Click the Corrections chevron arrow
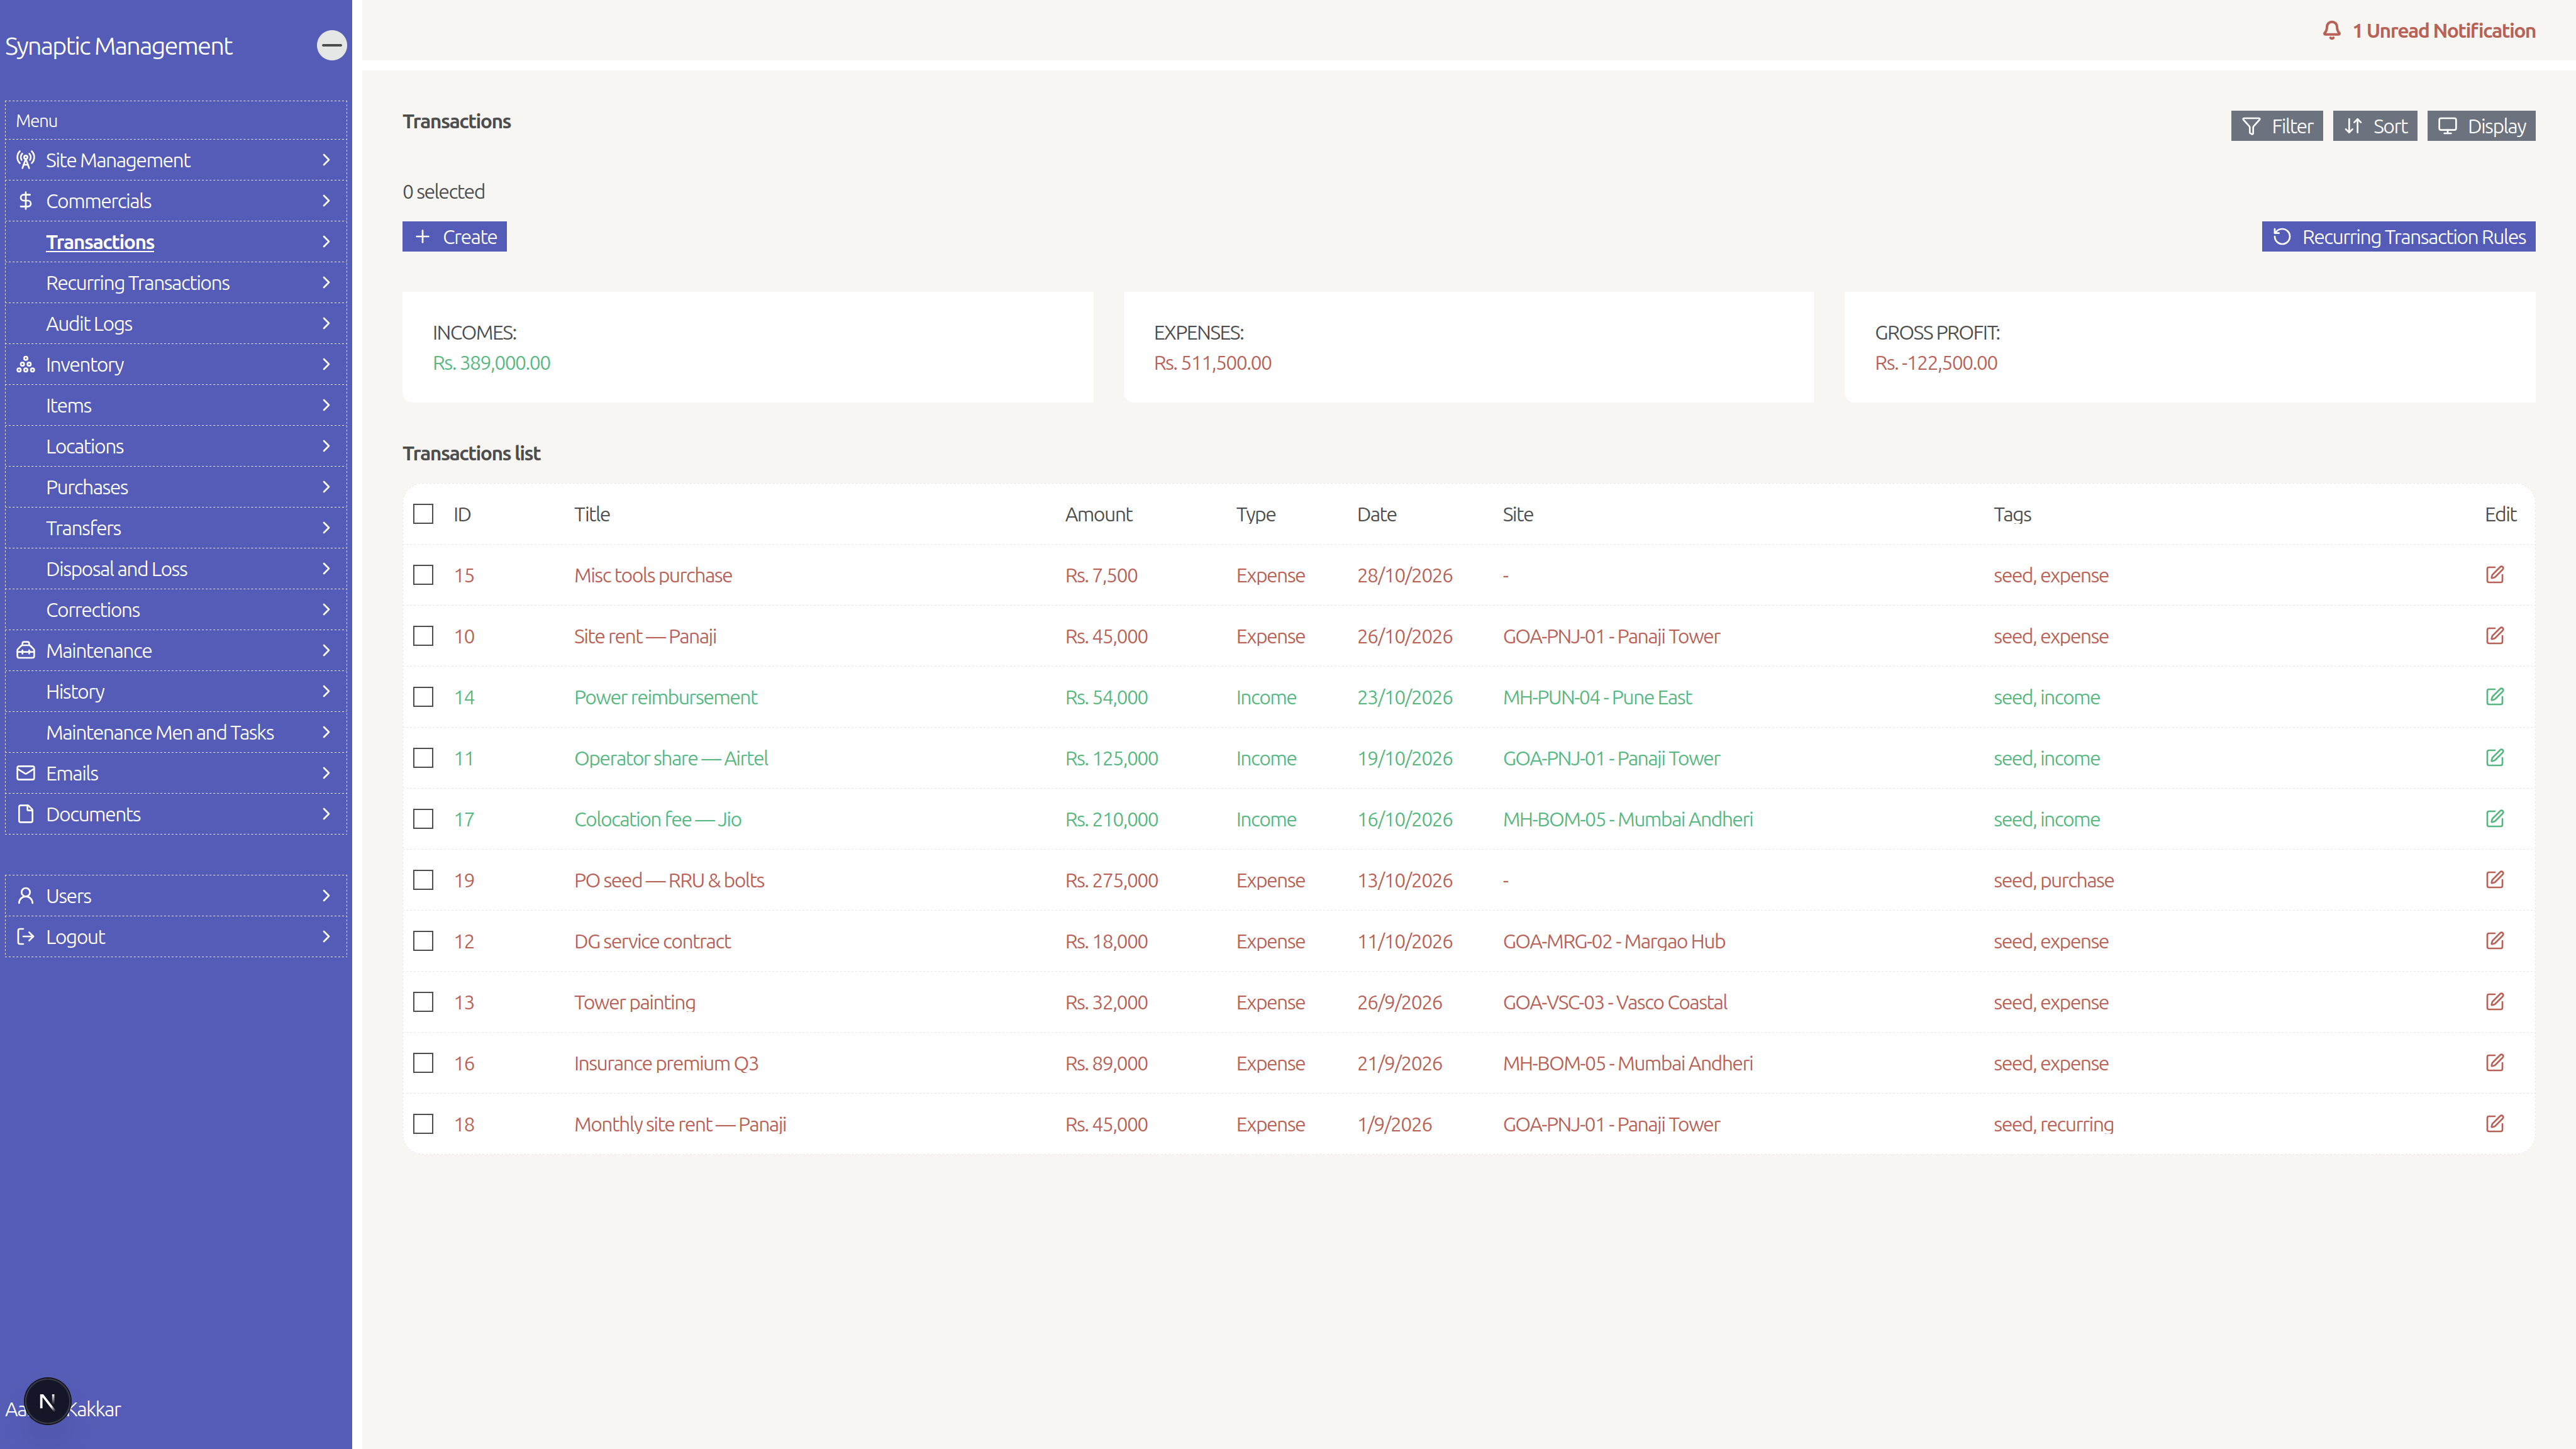 [x=326, y=609]
